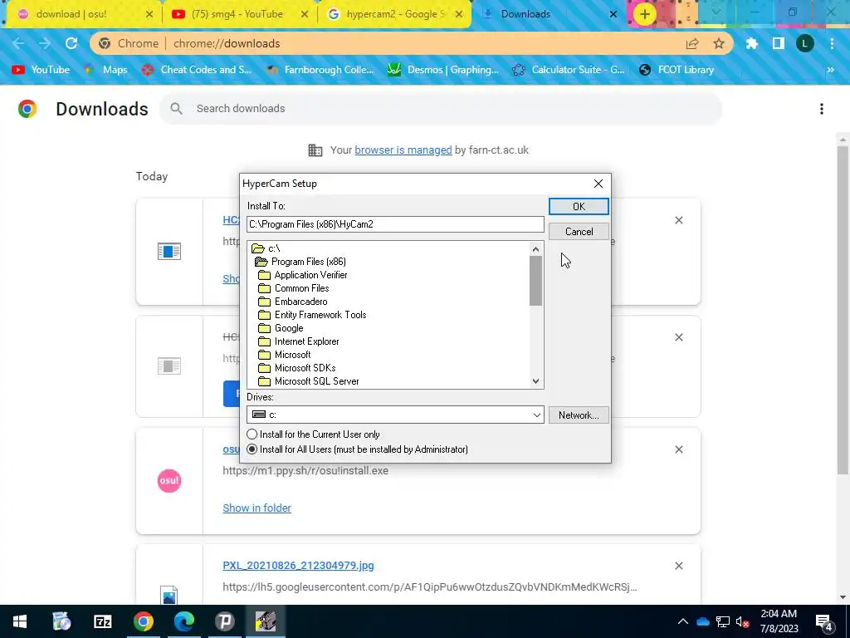Remove osu!install.exe from list
Screen dimensions: 850x638
679,449
